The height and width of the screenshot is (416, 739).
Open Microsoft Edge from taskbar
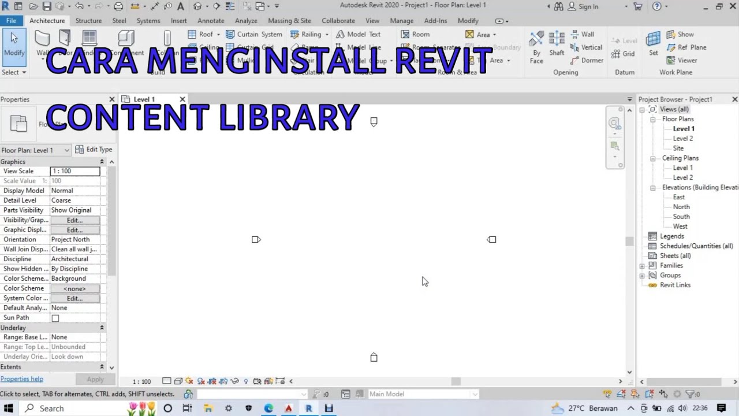coord(268,408)
